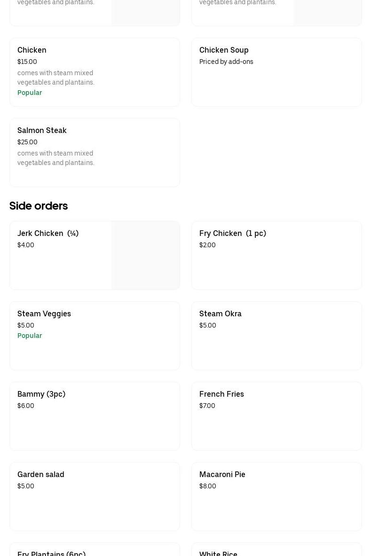Click the Popular label under Chicken
The image size is (378, 556).
(x=30, y=93)
